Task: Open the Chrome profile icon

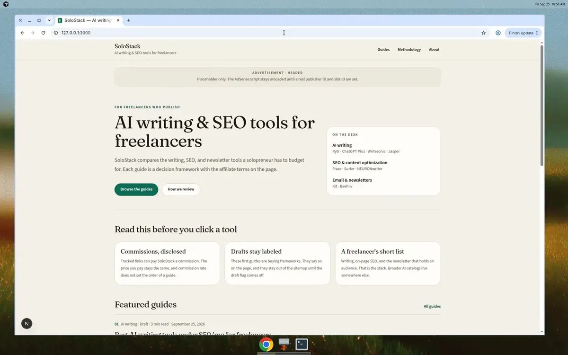Action: (498, 33)
